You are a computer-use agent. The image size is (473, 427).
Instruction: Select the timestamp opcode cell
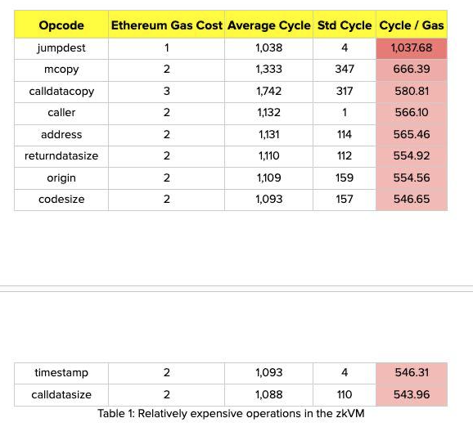(61, 373)
